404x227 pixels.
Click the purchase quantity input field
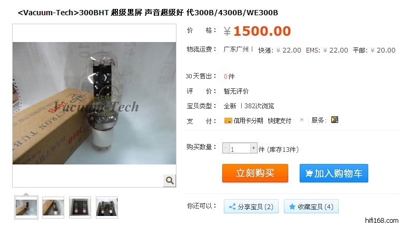(x=240, y=148)
